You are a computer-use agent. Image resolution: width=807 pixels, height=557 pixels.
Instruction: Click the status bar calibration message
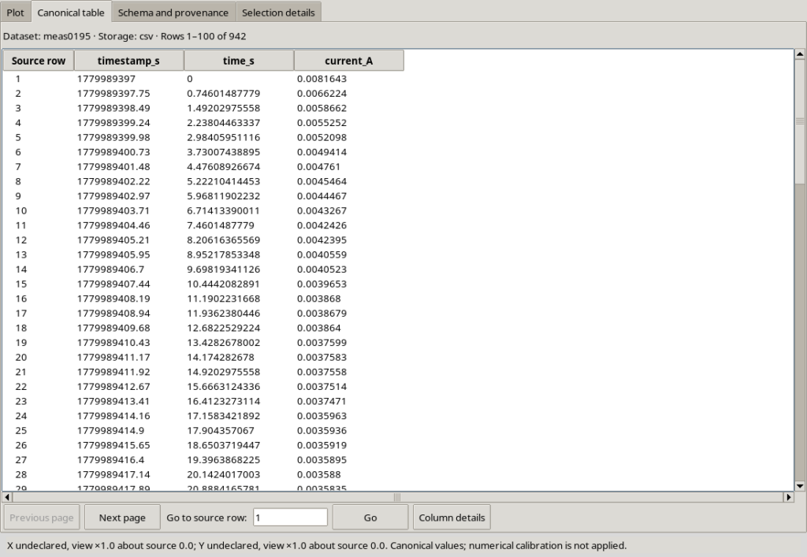pyautogui.click(x=317, y=545)
